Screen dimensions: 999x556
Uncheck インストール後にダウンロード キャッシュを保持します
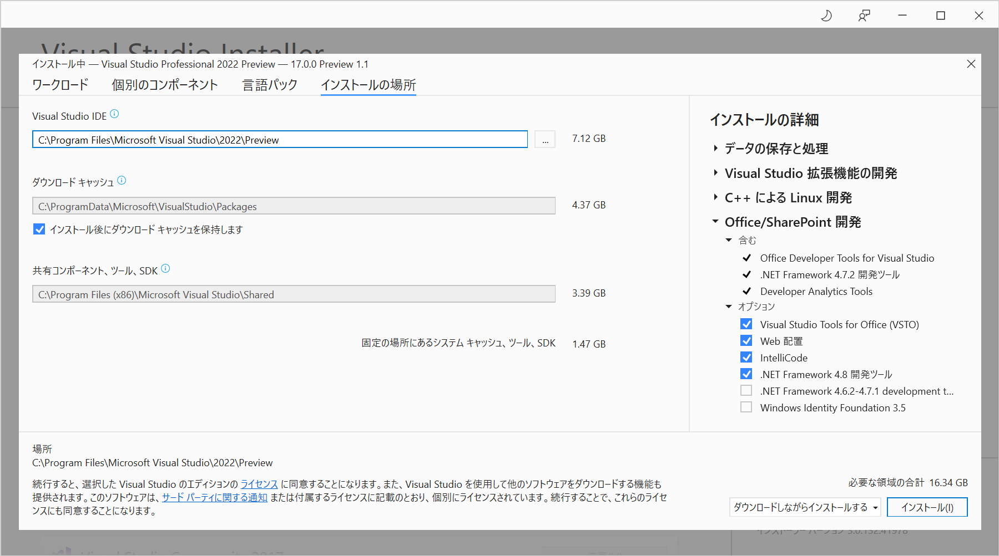click(x=39, y=229)
